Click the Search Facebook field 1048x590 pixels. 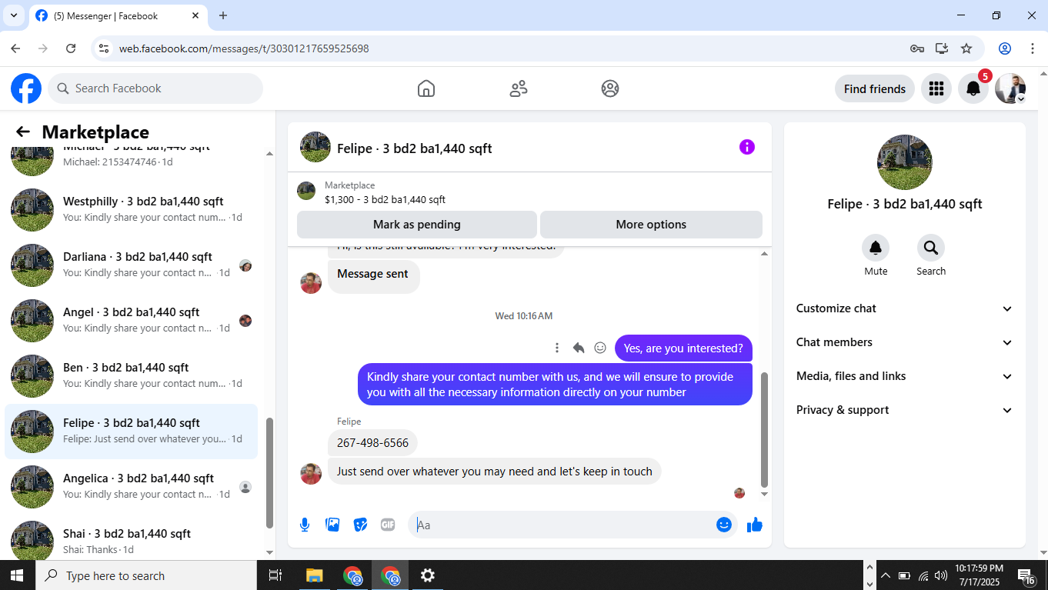pyautogui.click(x=155, y=88)
